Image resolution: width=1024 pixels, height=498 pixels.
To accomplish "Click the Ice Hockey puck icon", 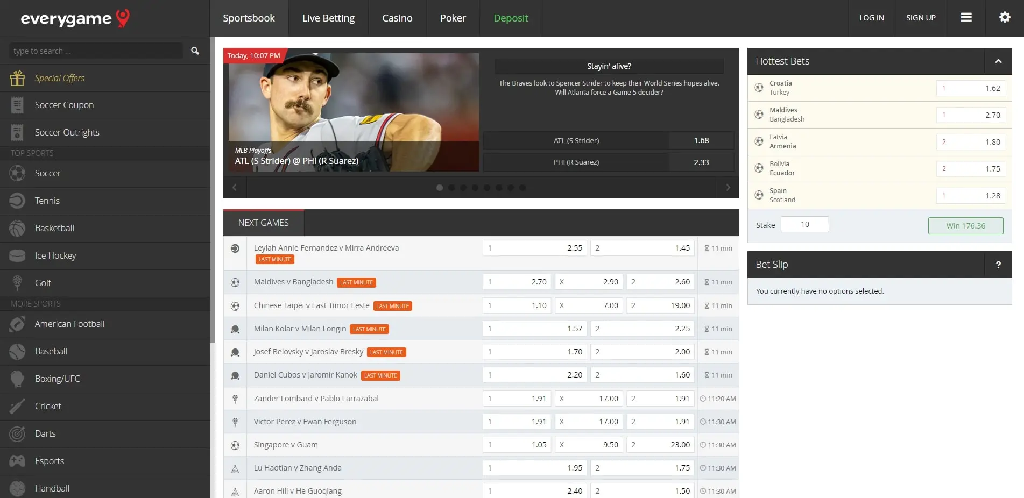I will 17,256.
